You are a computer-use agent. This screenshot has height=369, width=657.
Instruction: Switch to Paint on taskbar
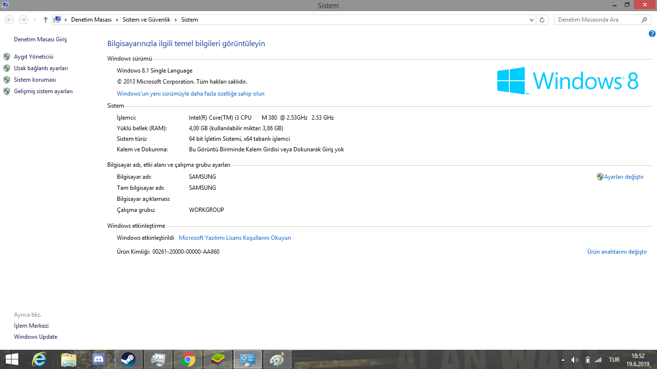pos(278,359)
